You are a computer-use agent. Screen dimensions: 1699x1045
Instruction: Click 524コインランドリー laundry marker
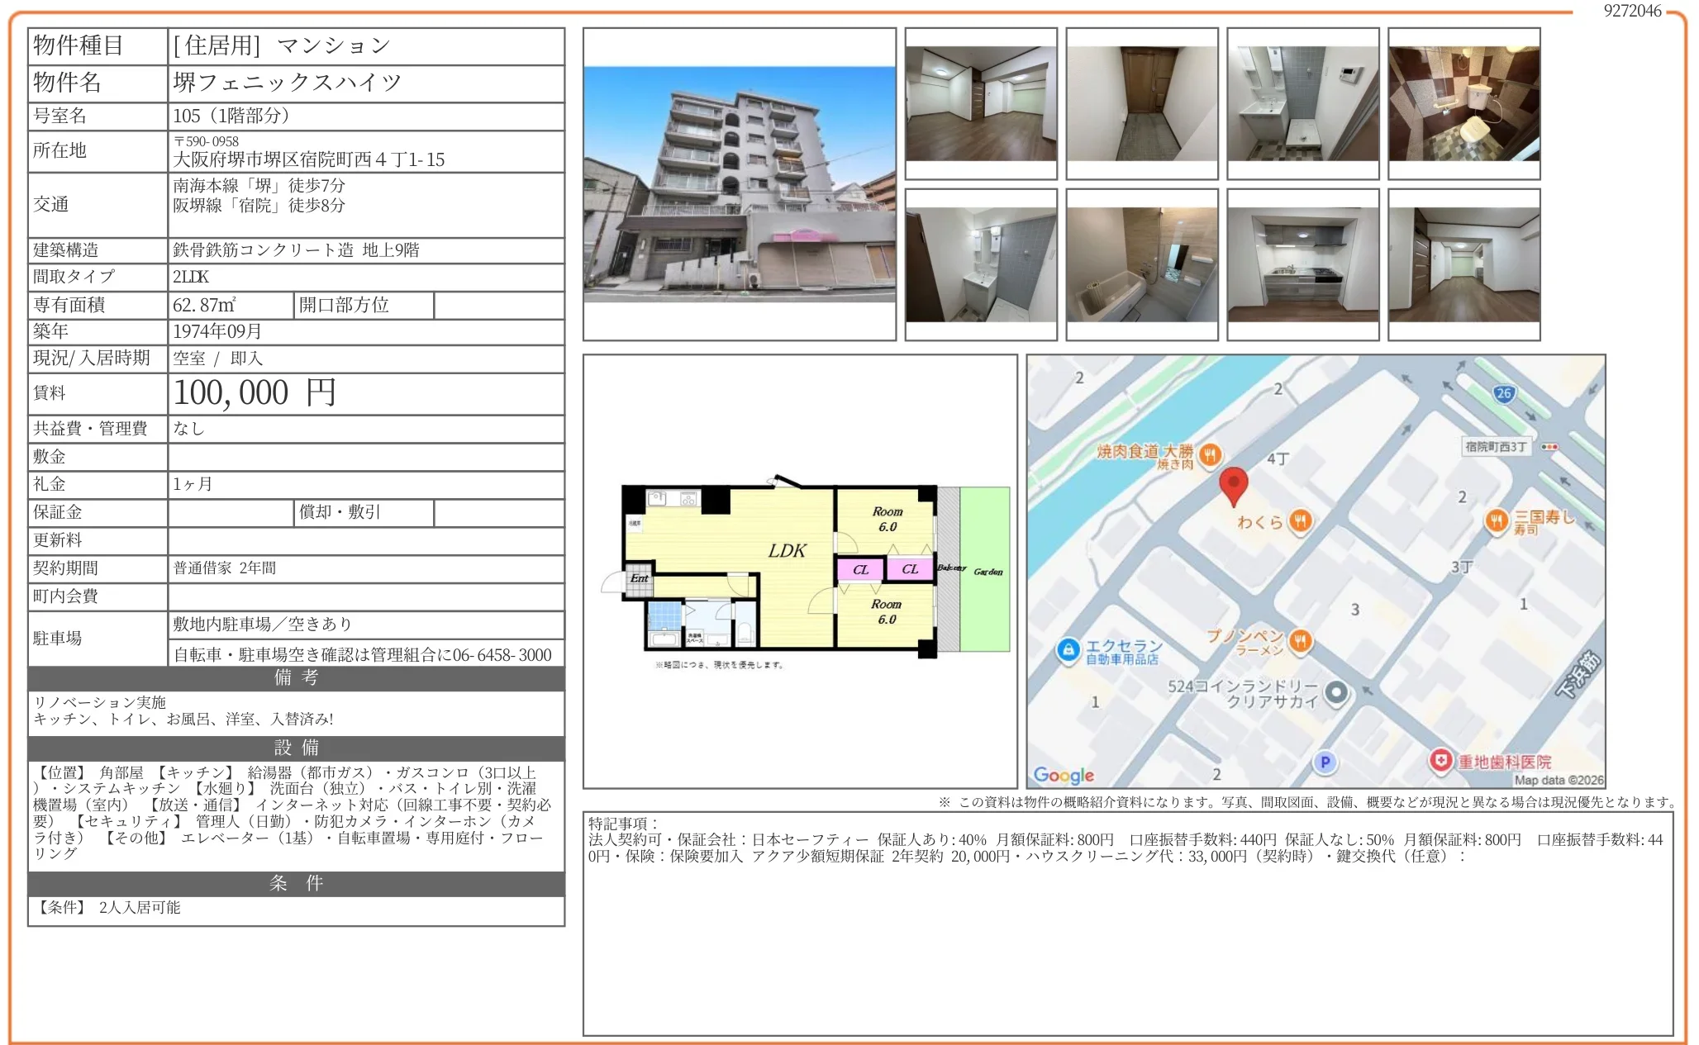pos(1336,692)
